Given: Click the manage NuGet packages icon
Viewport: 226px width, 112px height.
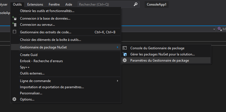Looking at the screenshot, I should 125,54.
